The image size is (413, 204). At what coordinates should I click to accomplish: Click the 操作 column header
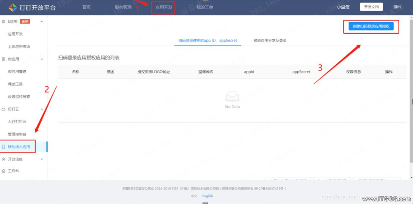[389, 72]
